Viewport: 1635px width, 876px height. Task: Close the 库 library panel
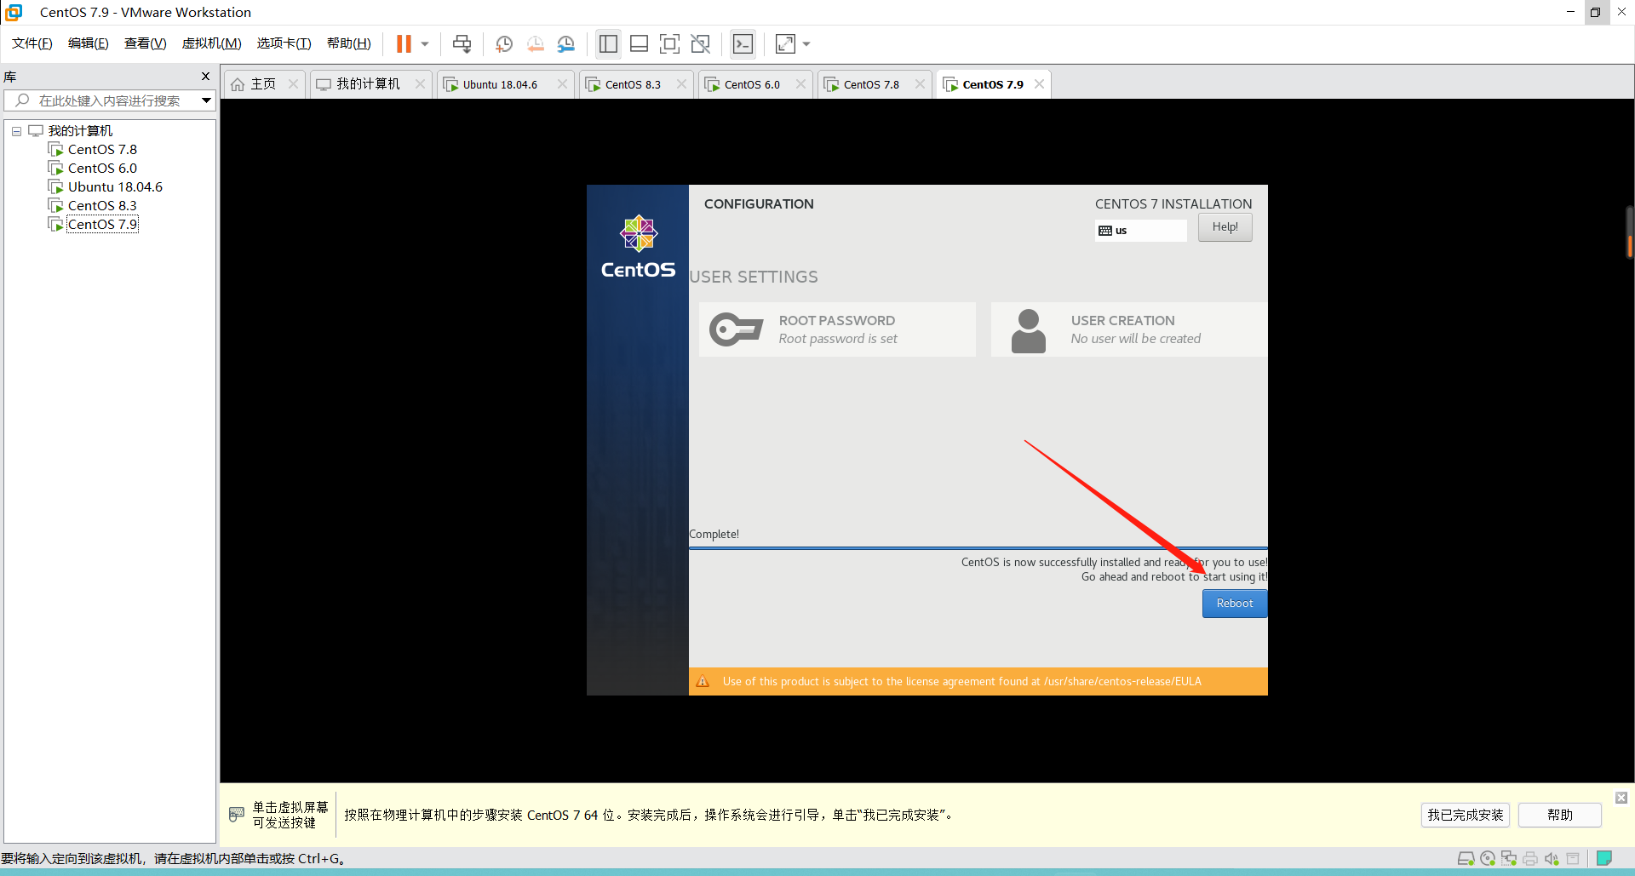point(205,77)
